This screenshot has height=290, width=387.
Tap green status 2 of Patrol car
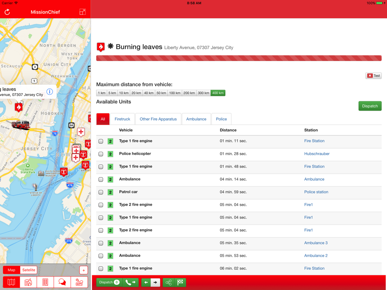(110, 192)
